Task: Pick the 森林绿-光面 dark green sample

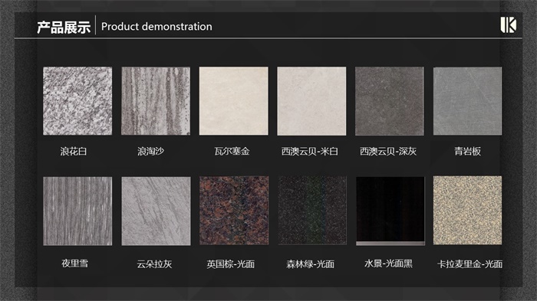Action: pyautogui.click(x=312, y=211)
